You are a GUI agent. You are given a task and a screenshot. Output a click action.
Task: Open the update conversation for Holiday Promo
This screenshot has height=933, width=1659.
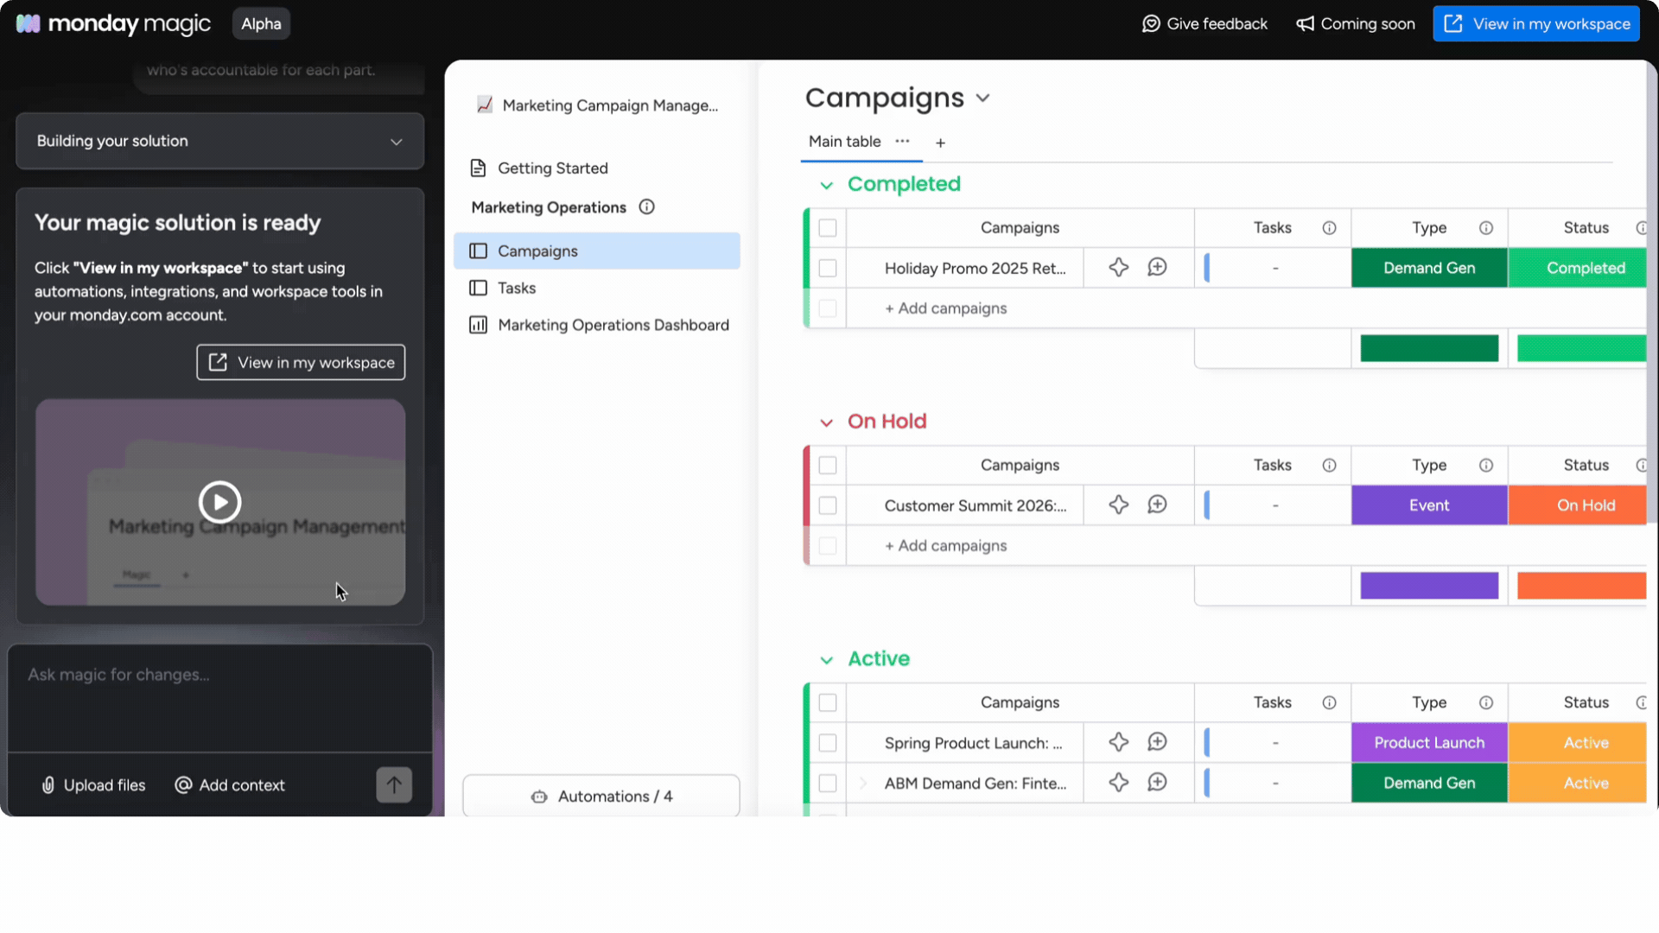(x=1157, y=268)
